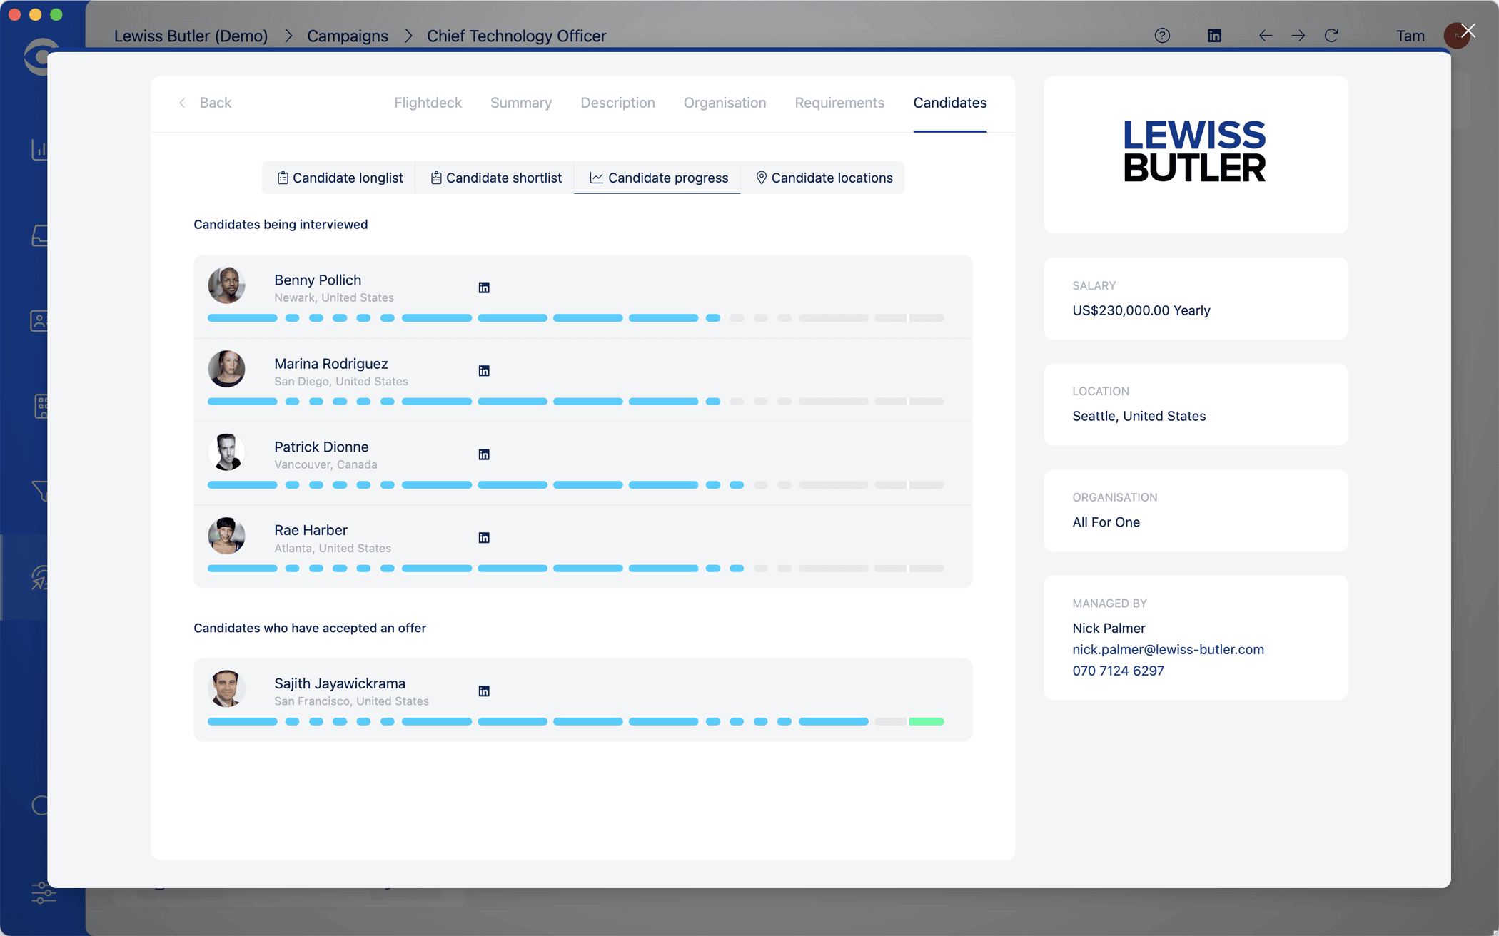Open Sajith Jayawickrama's LinkedIn icon
This screenshot has width=1499, height=936.
[x=484, y=691]
